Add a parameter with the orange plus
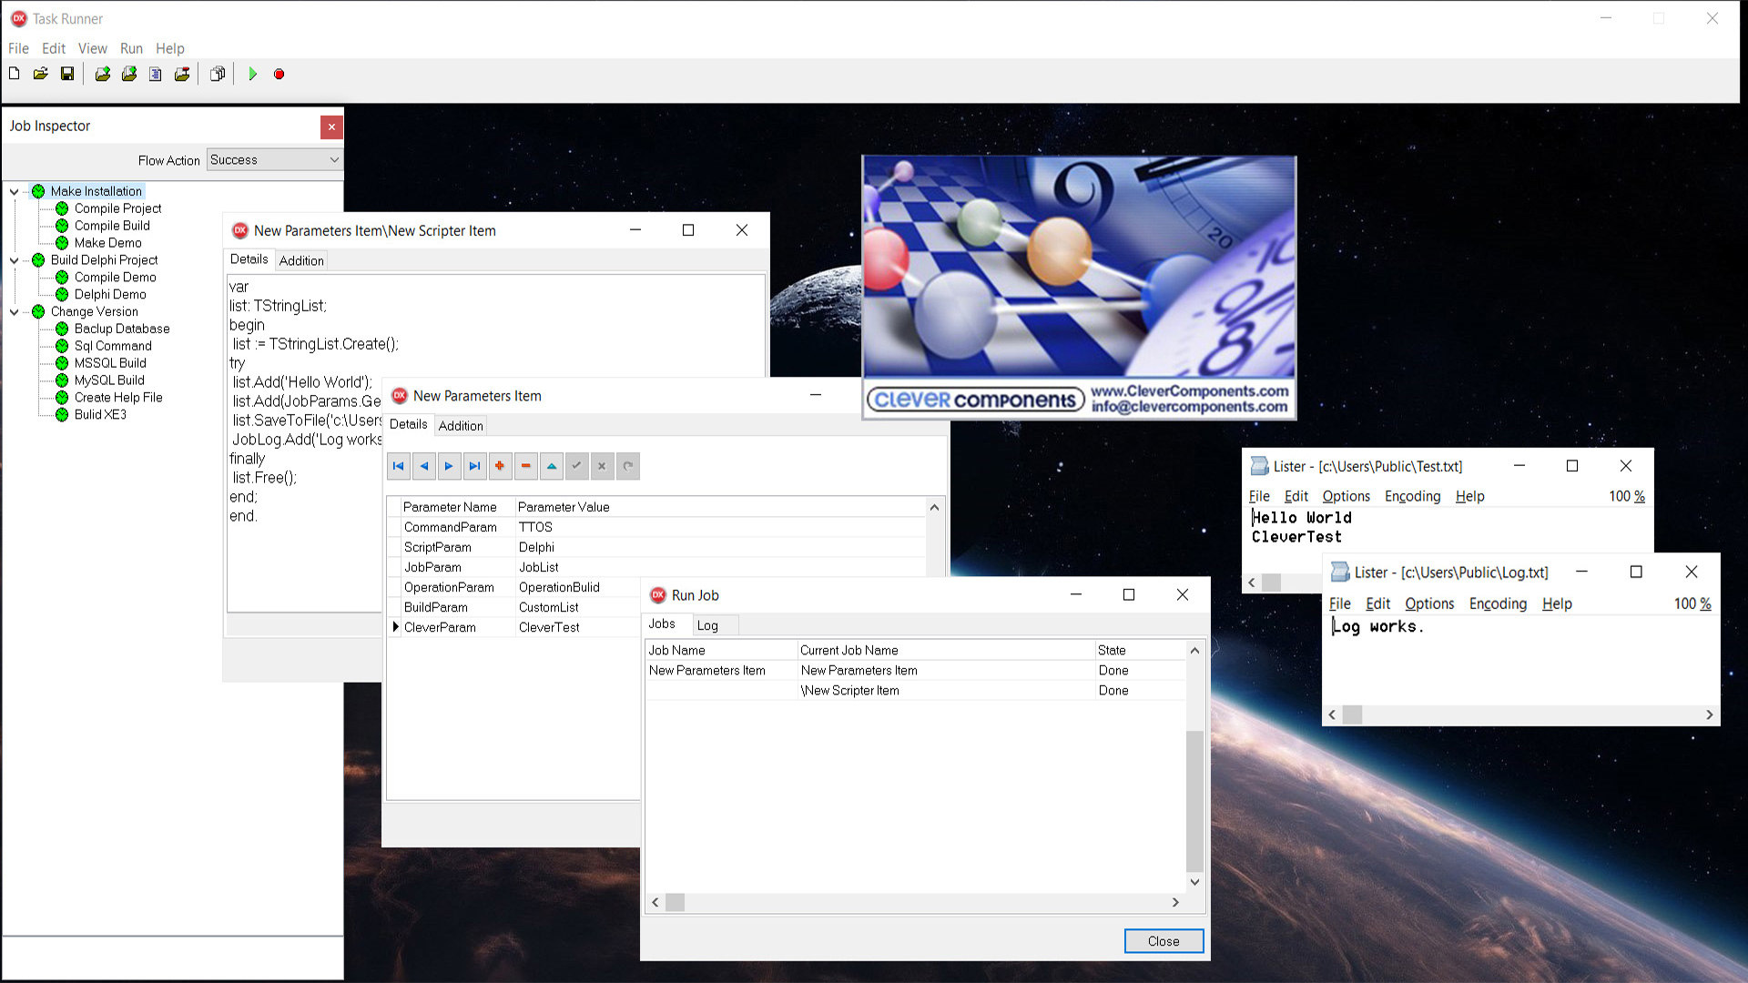 pos(500,466)
